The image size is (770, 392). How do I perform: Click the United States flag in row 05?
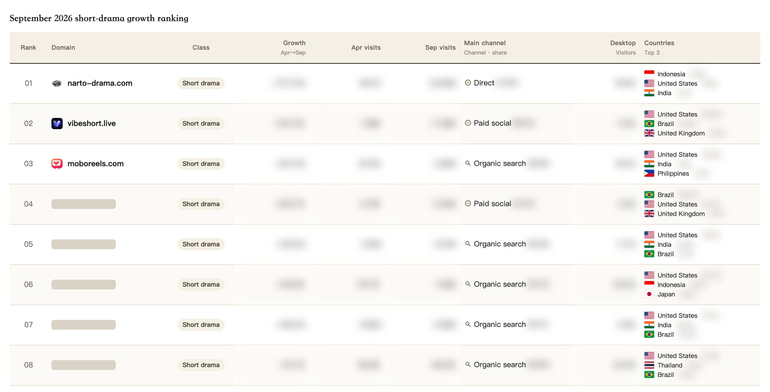coord(649,235)
